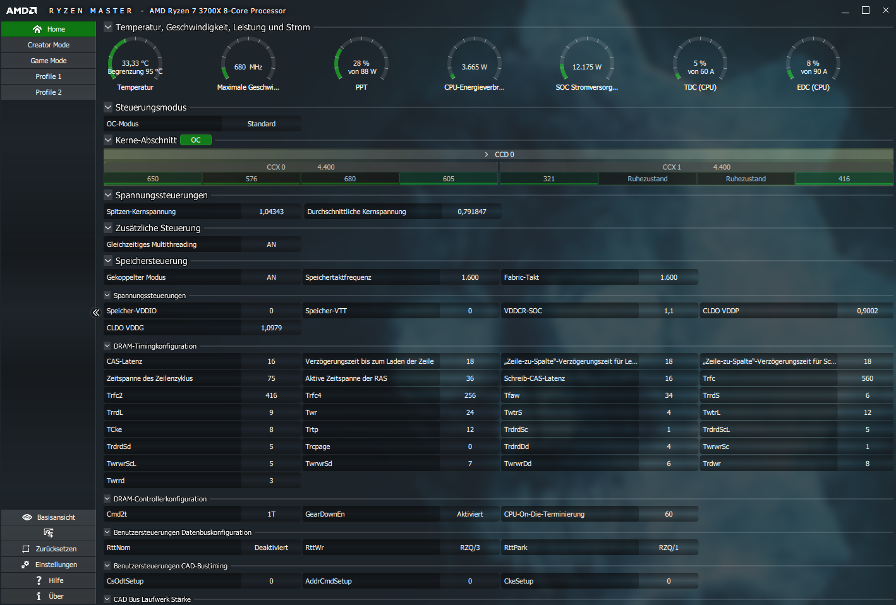Collapse the Speichersteuerung section
896x605 pixels.
[108, 261]
